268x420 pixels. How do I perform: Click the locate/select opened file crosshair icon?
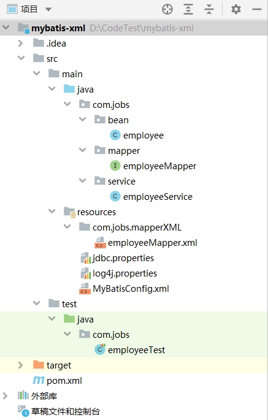[167, 9]
